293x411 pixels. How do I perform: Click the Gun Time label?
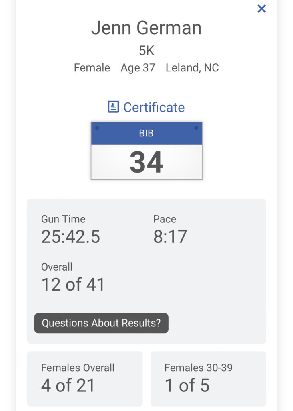coord(63,219)
